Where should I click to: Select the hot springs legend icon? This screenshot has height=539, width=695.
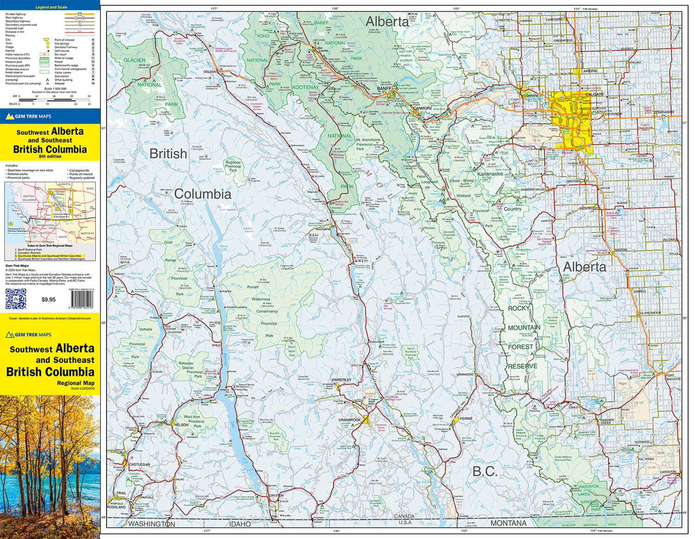[93, 44]
